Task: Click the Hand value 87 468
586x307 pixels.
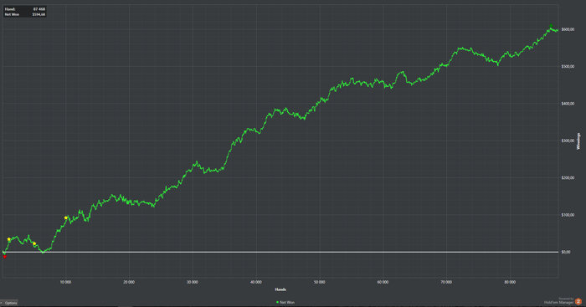Action: tap(39, 9)
